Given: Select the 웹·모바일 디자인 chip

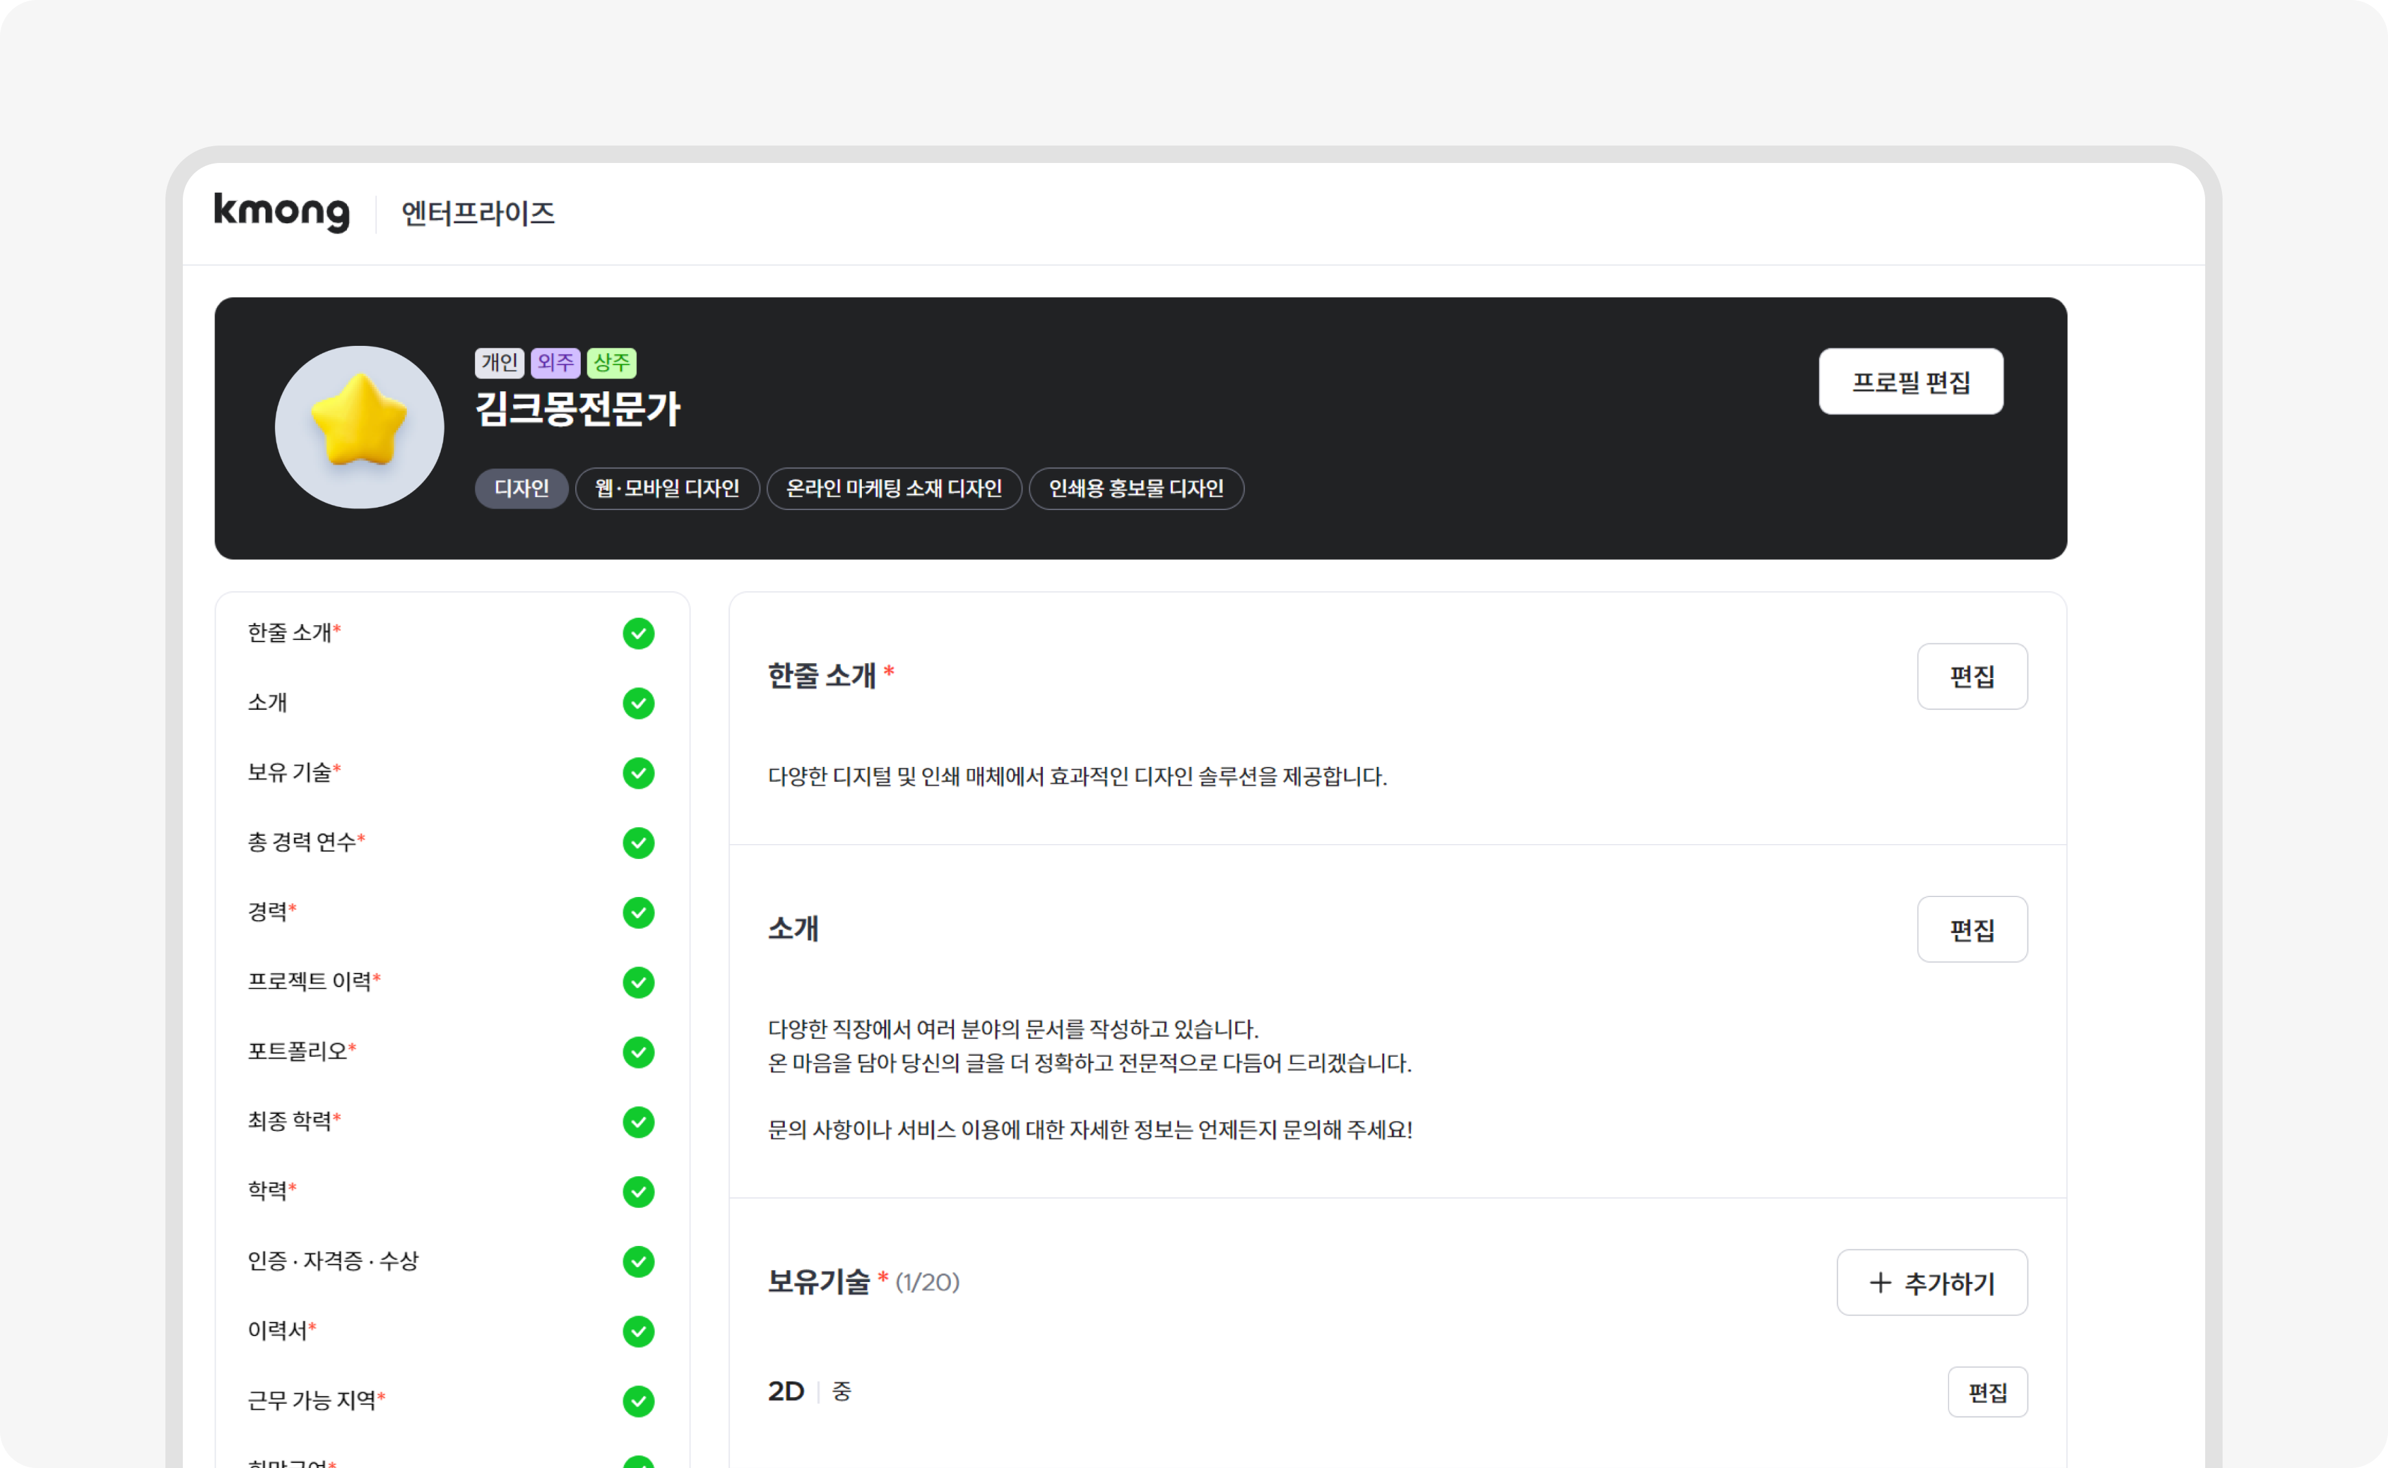Looking at the screenshot, I should click(667, 488).
